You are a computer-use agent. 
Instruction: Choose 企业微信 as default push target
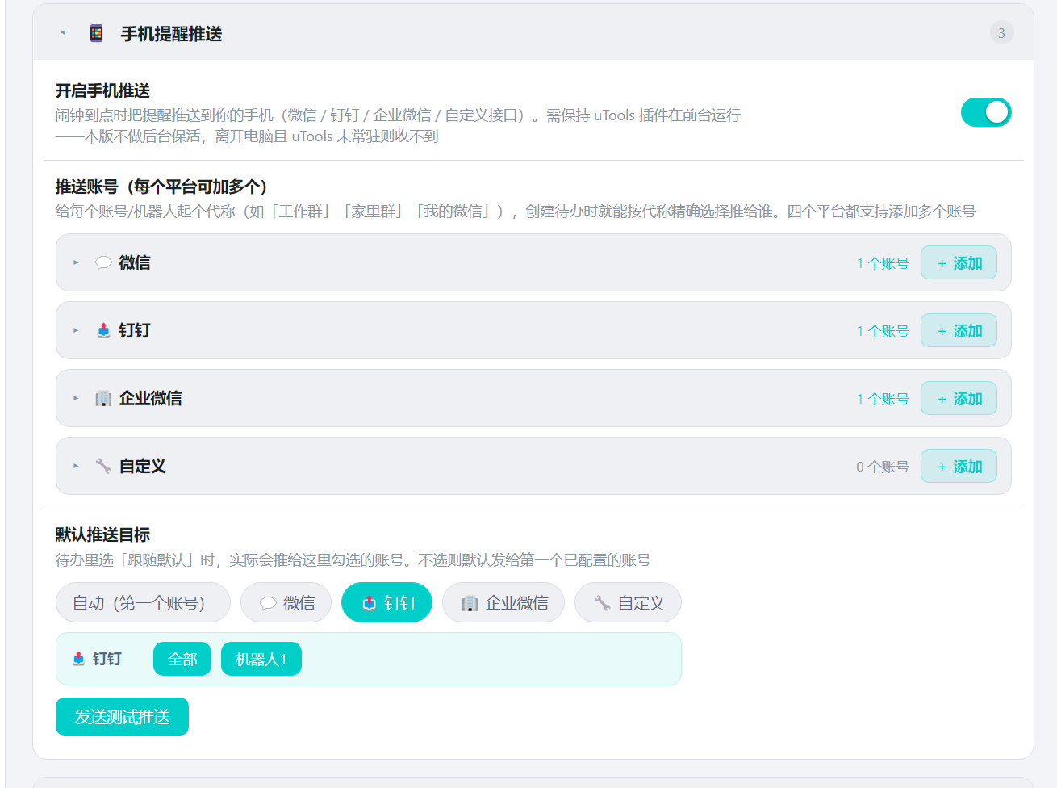pos(503,602)
